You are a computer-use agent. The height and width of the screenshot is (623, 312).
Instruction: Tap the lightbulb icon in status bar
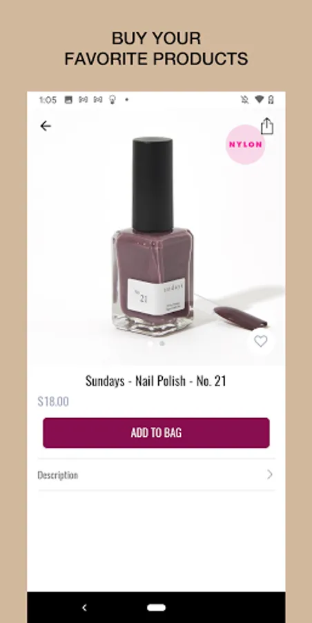pos(113,100)
